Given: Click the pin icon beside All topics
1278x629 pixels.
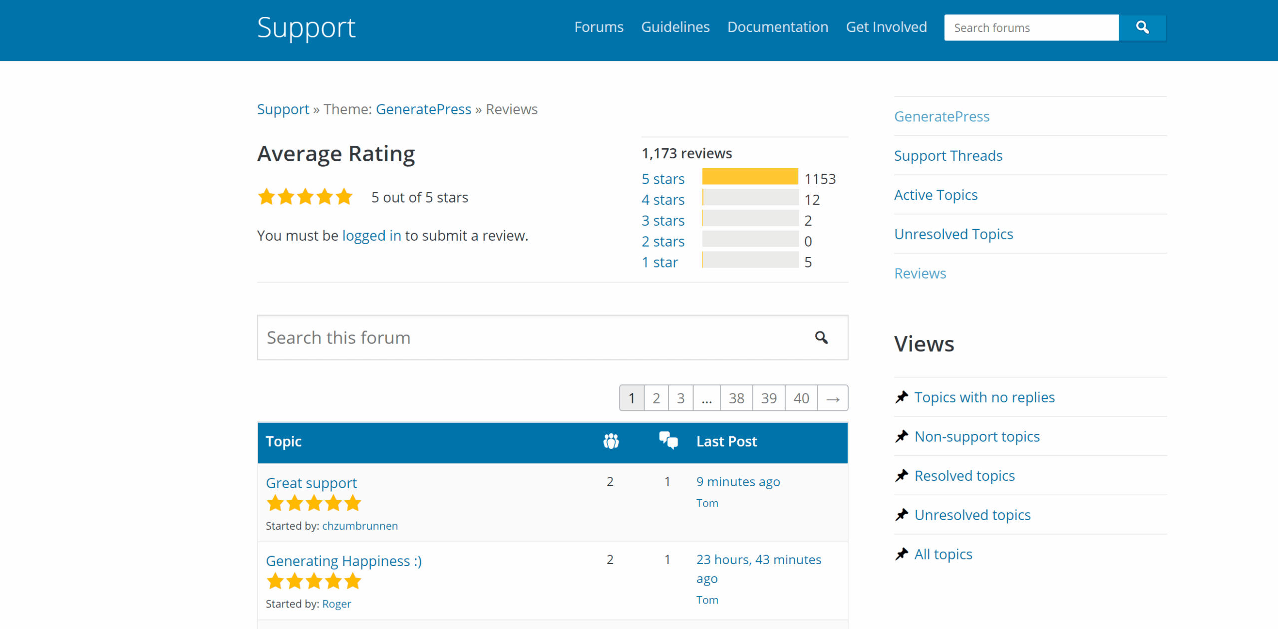Looking at the screenshot, I should [902, 554].
